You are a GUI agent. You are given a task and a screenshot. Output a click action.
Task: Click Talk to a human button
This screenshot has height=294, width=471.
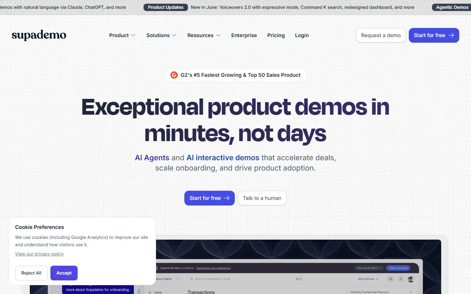pos(262,198)
